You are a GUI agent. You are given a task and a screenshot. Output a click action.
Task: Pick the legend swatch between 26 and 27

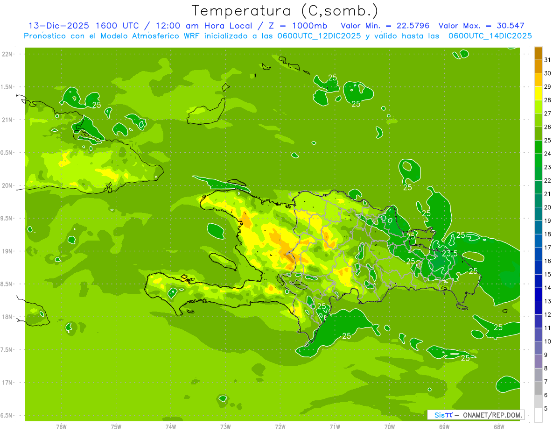538,121
